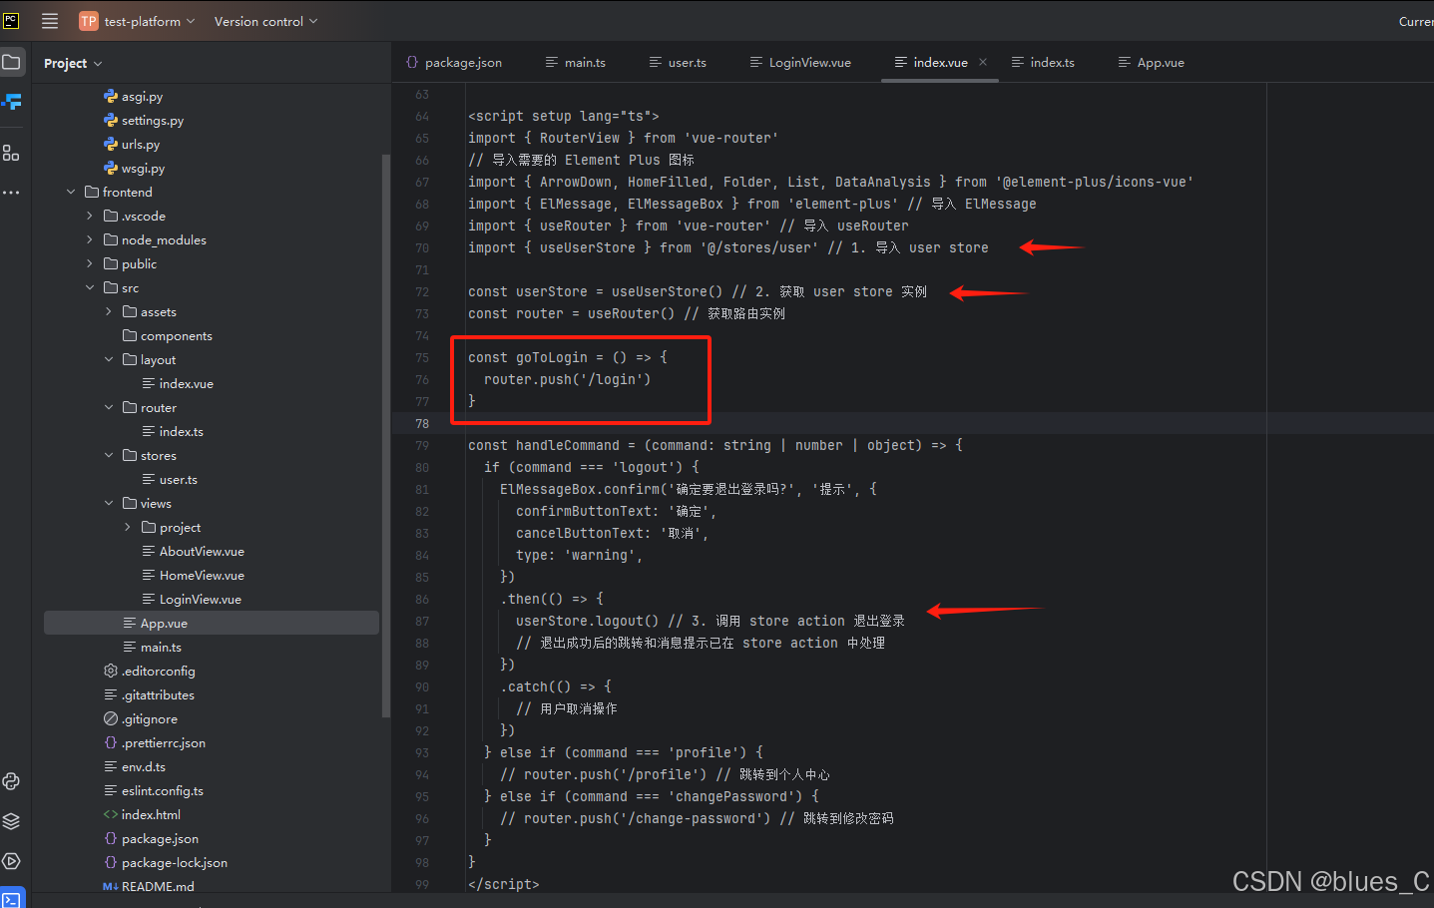The image size is (1434, 908).
Task: Collapse the stores folder
Action: pyautogui.click(x=109, y=455)
